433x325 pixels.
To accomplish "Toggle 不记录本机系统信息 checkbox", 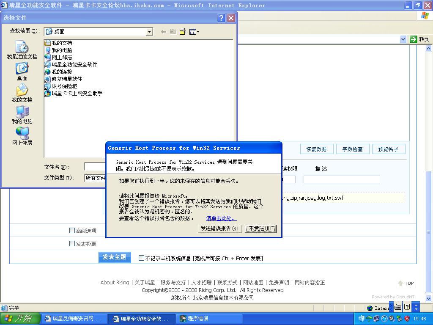I will coord(141,258).
